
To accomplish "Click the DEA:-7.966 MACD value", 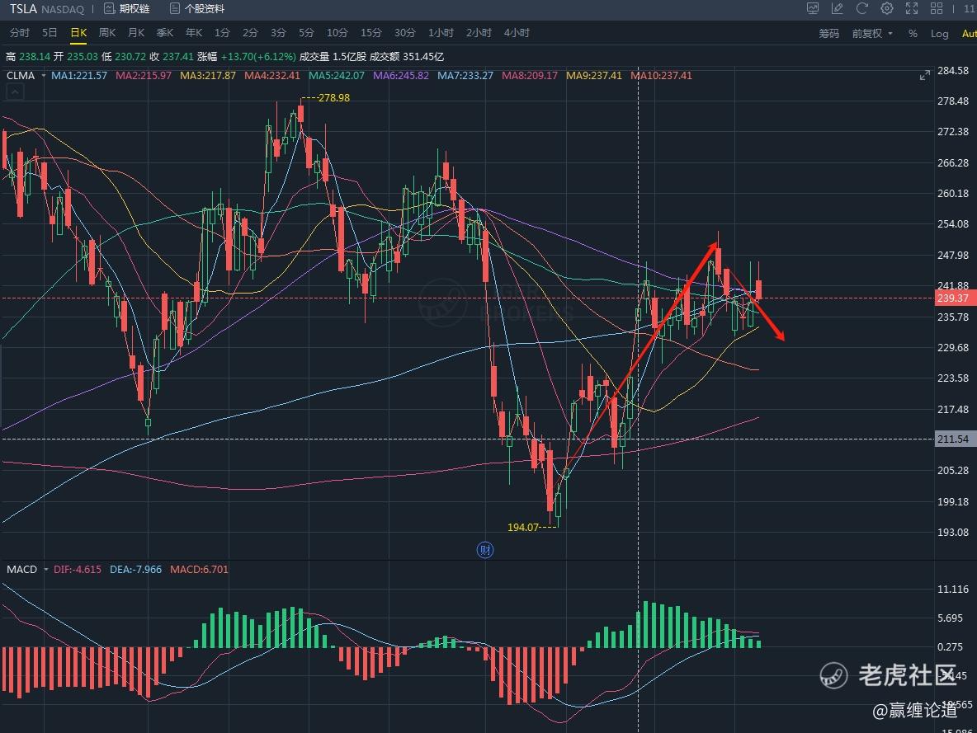I will pos(136,569).
